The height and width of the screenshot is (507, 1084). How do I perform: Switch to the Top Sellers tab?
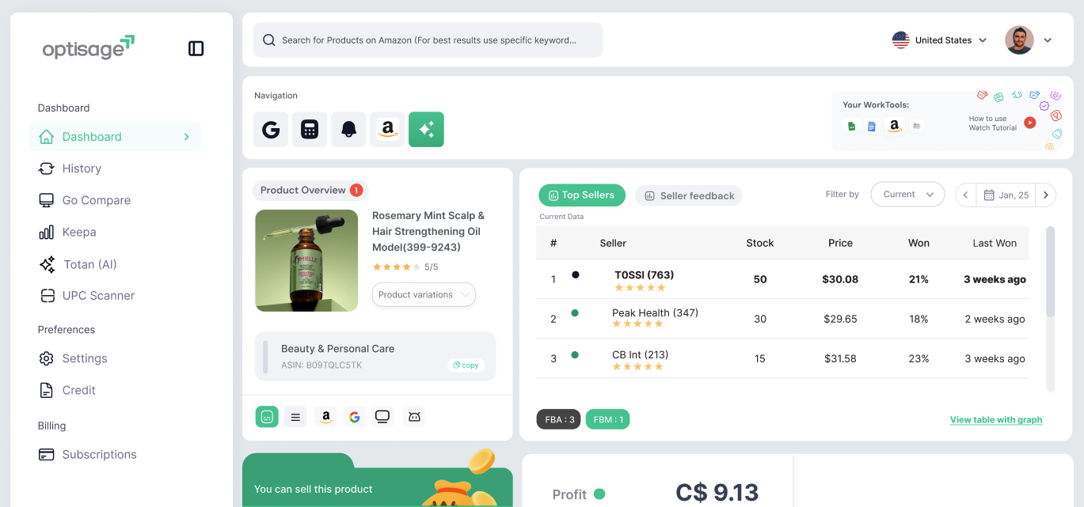[582, 195]
